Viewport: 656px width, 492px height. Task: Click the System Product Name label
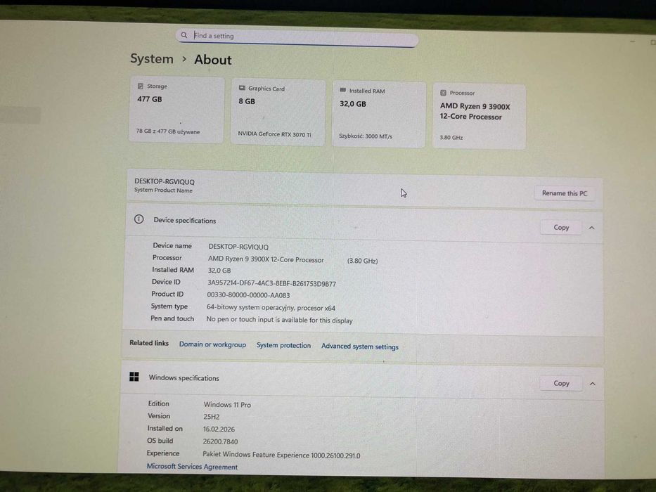pyautogui.click(x=163, y=190)
